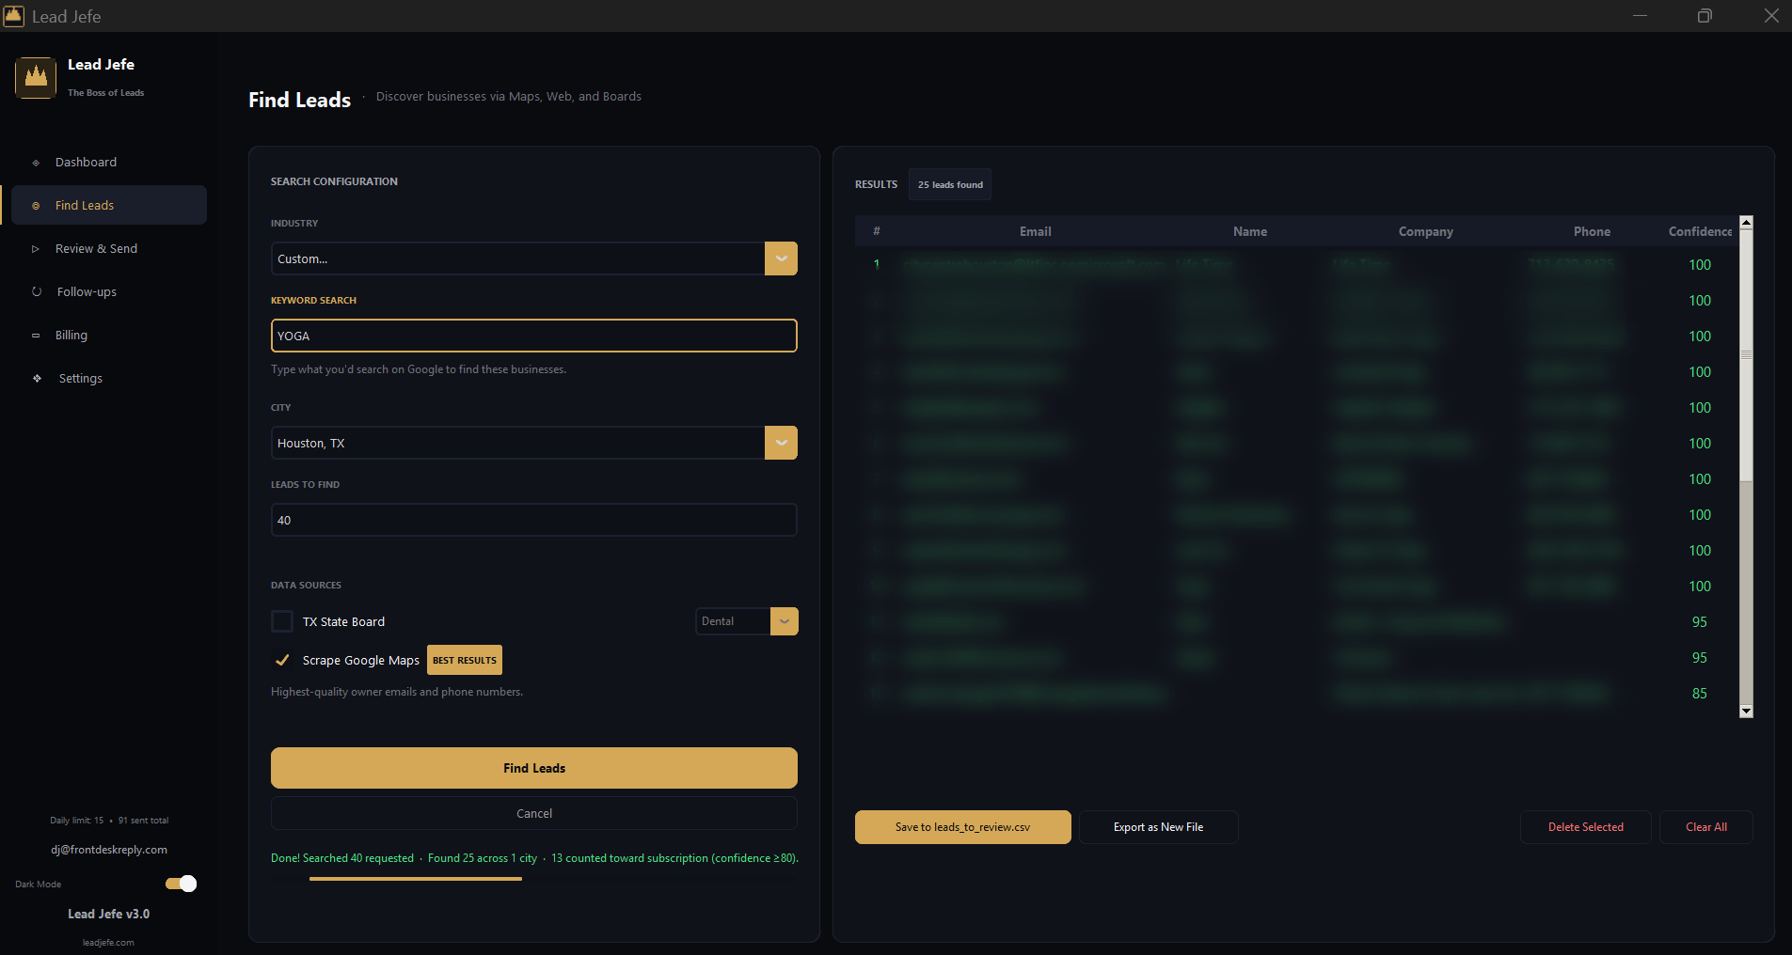The image size is (1792, 955).
Task: Uncheck Scrape Google Maps option
Action: (x=282, y=660)
